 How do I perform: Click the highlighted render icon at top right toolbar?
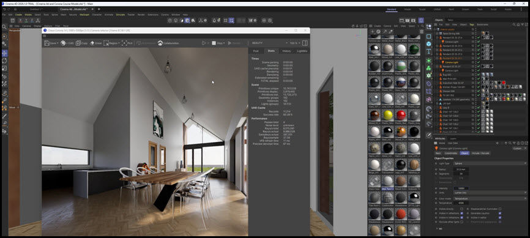coord(421,21)
